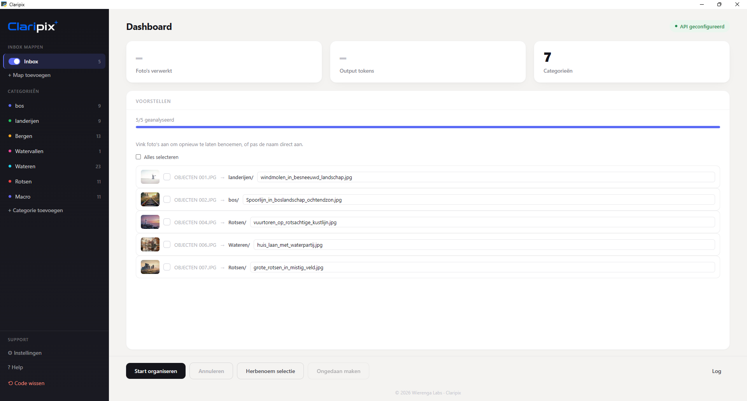
Task: Click the API geconfigureerd status badge
Action: click(x=700, y=26)
